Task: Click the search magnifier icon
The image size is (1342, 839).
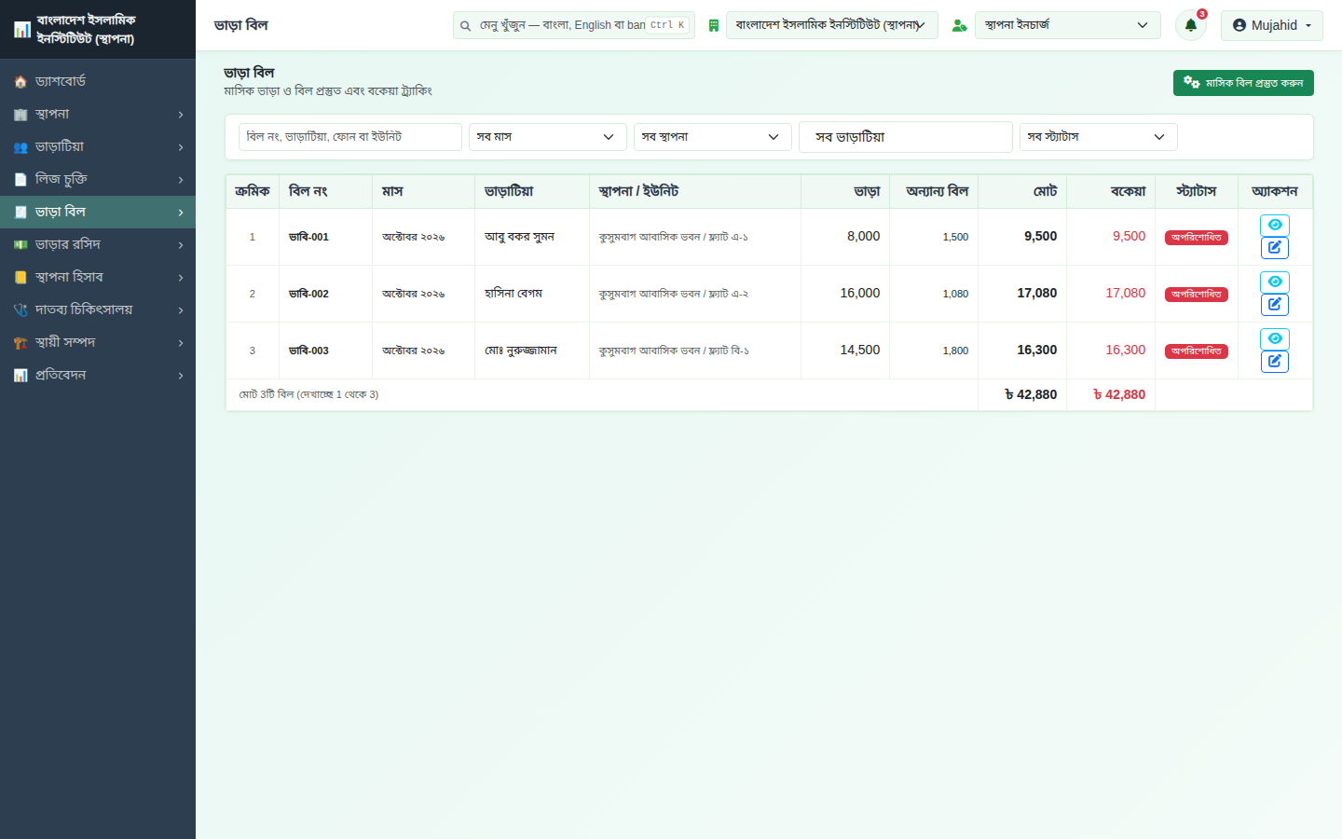Action: tap(465, 26)
